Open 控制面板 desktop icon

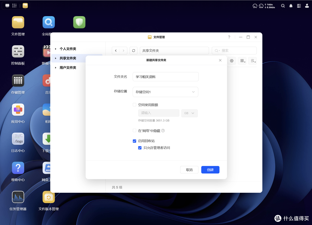[18, 51]
